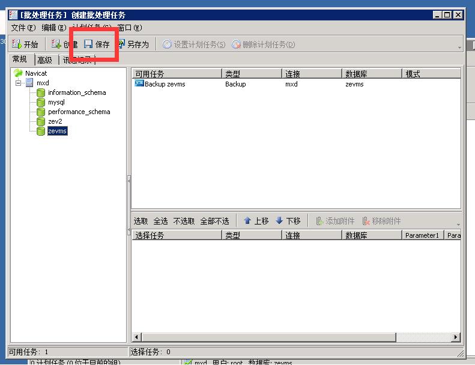Click the 添加附件 (Add Attachment) button
Screen dimensions: 475x365
click(335, 221)
